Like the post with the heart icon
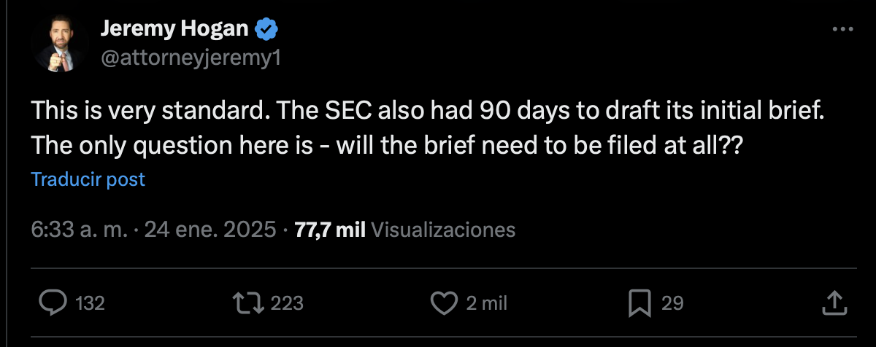This screenshot has height=347, width=876. [x=444, y=303]
